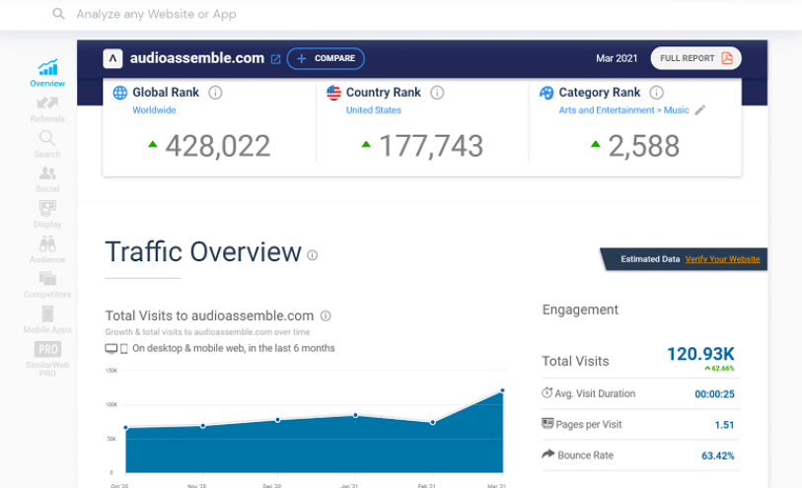Open the Overview section in the sidebar
The height and width of the screenshot is (488, 802).
(x=47, y=73)
